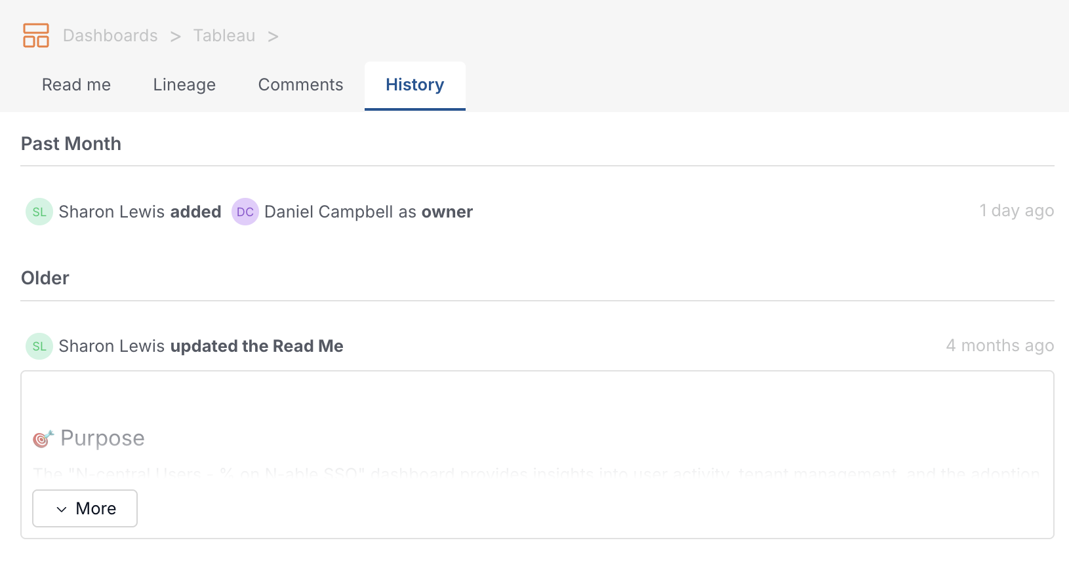1069x570 pixels.
Task: Switch to the Lineage tab
Action: point(184,85)
